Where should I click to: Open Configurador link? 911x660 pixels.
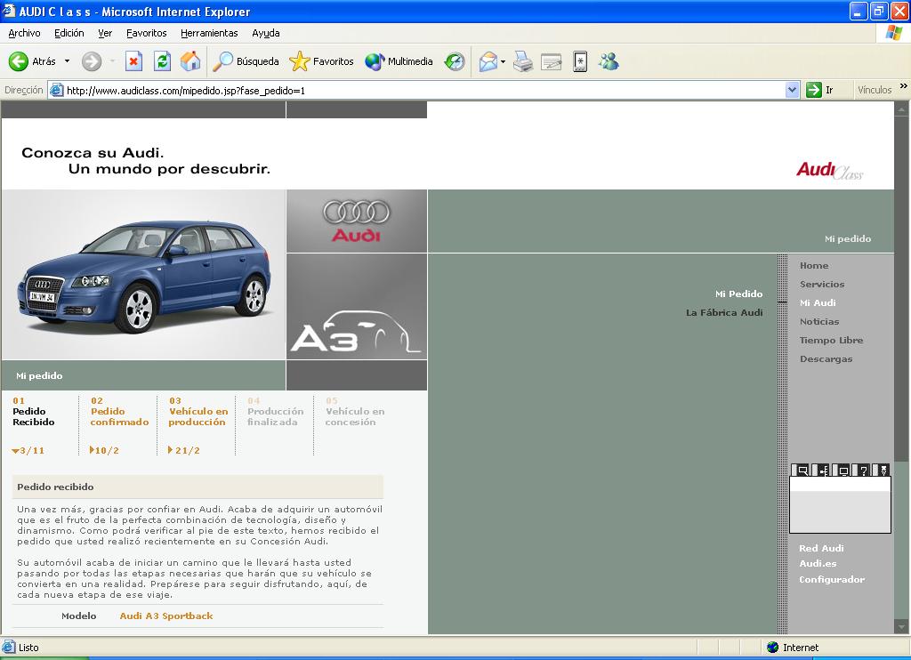tap(832, 579)
